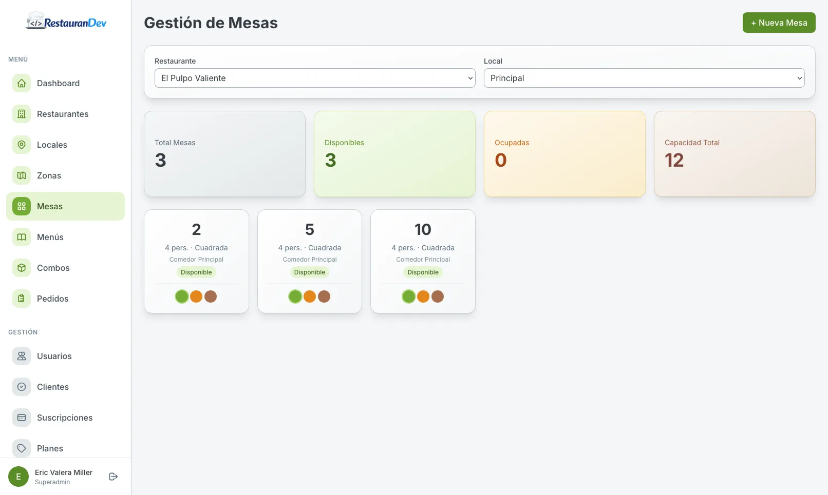This screenshot has height=495, width=828.
Task: Expand the Restaurante selector chevron
Action: (x=470, y=78)
